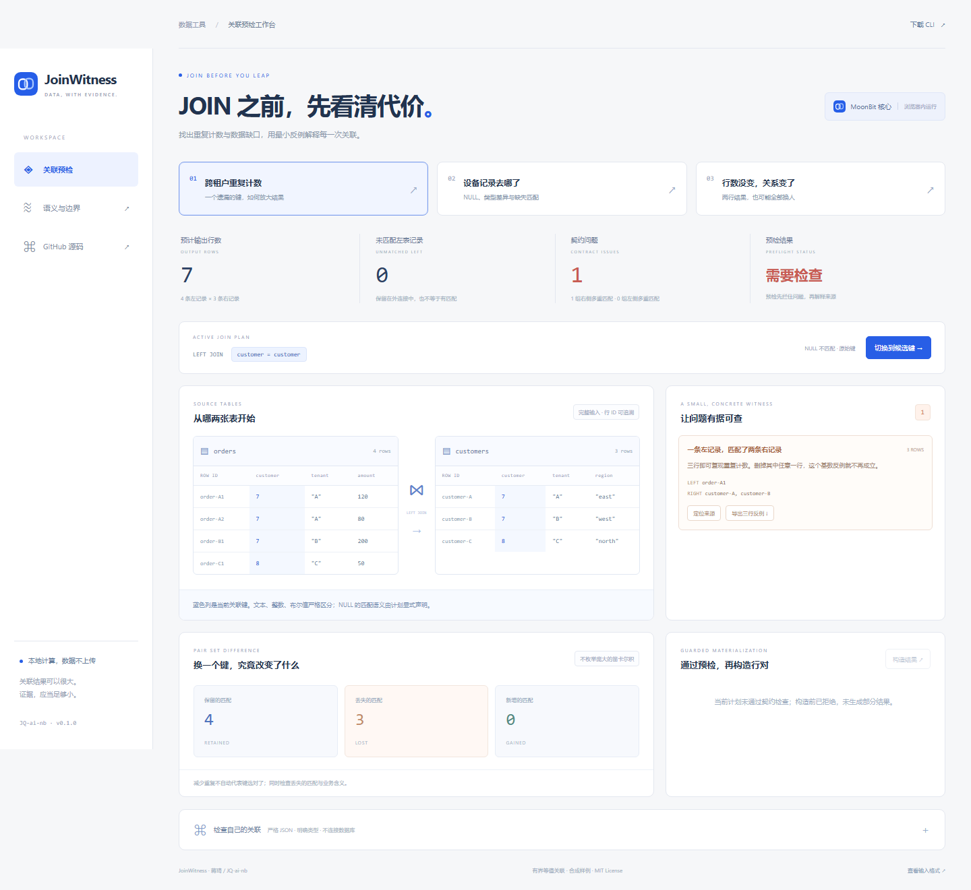Click the MoonBit 核心 badge icon

pos(840,106)
